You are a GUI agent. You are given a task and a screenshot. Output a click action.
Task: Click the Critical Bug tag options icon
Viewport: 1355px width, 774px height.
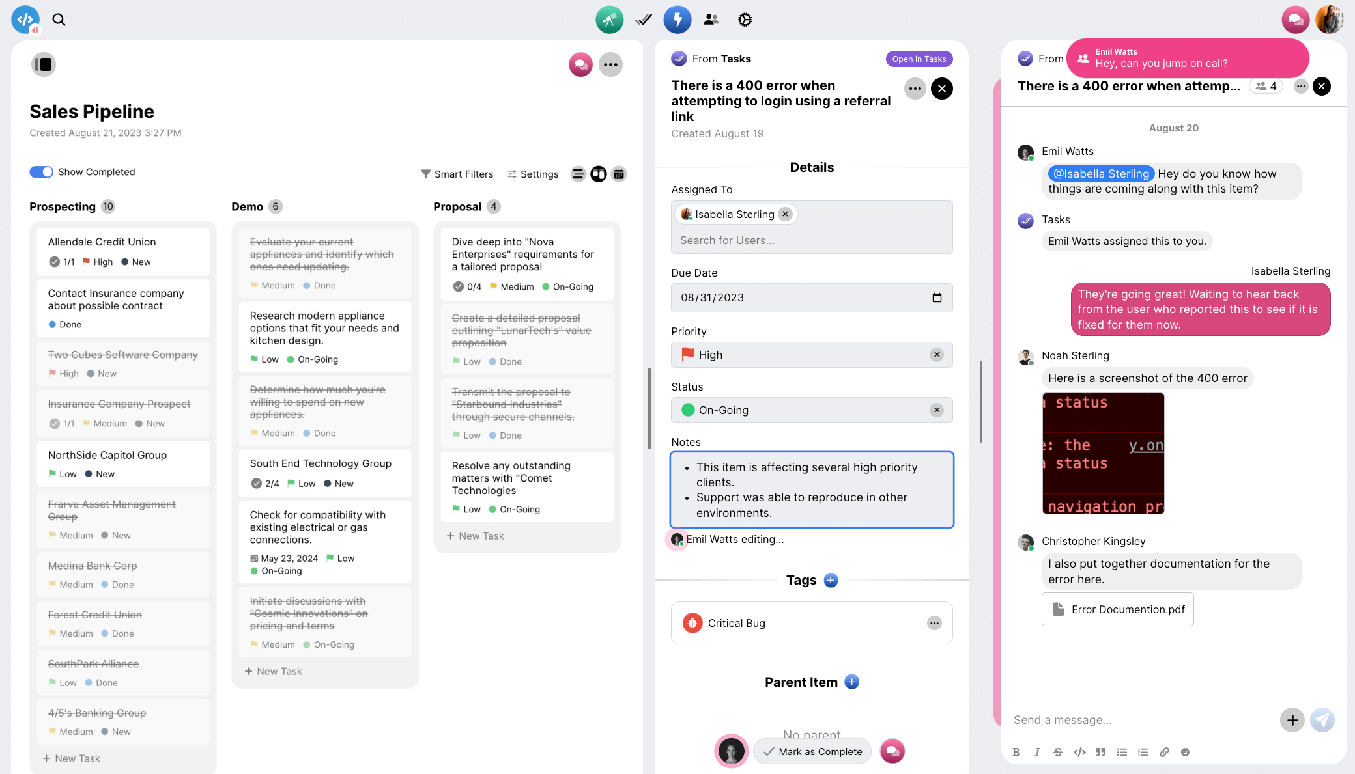tap(934, 622)
